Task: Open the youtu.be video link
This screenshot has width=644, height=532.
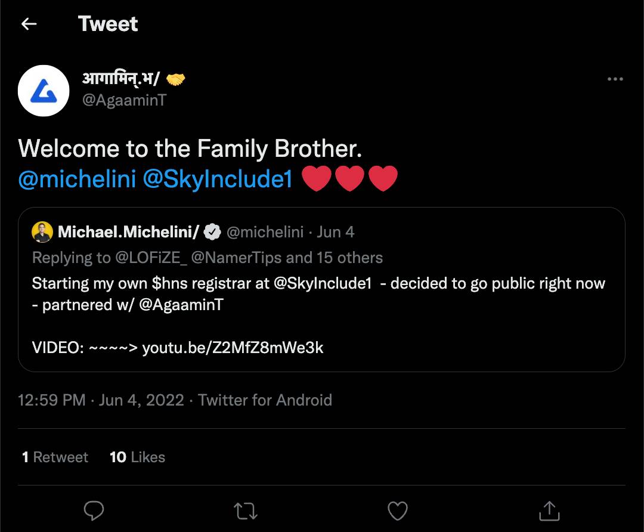Action: click(x=232, y=347)
